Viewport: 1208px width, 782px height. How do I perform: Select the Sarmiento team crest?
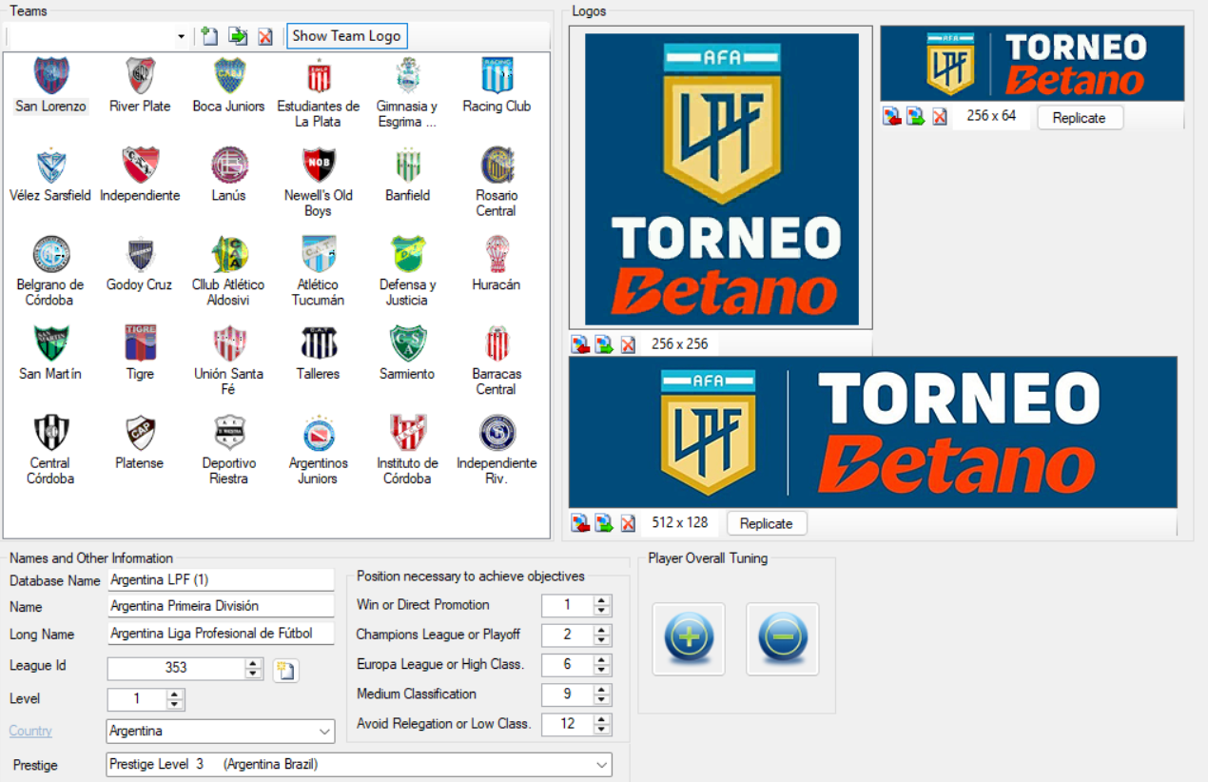(407, 343)
